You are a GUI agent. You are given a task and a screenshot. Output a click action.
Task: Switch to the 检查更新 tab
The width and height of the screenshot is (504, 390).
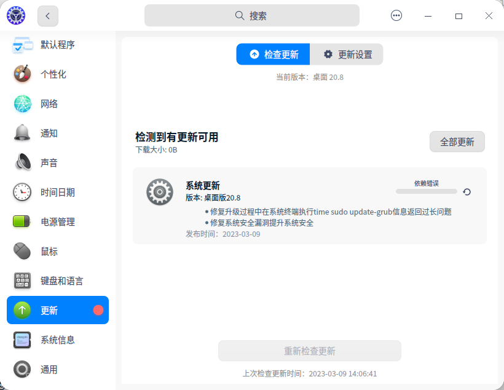coord(273,54)
